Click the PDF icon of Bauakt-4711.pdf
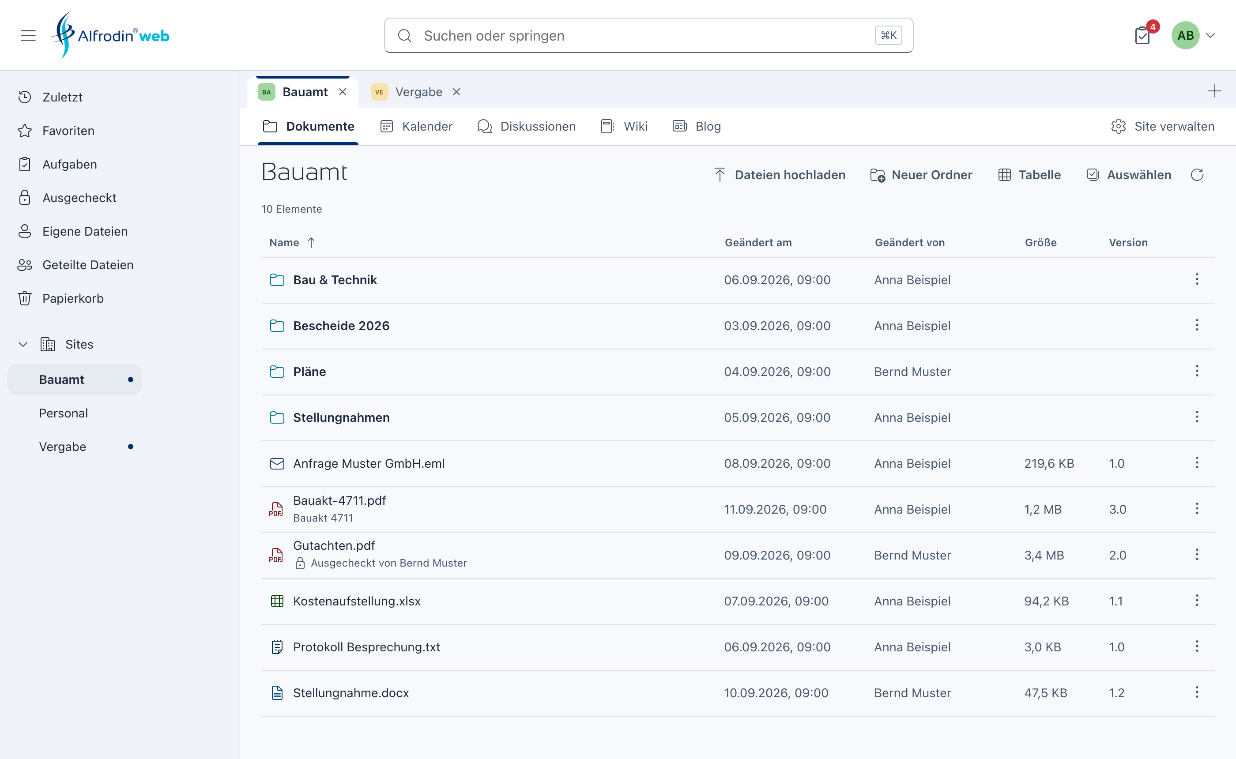The height and width of the screenshot is (759, 1236). coord(276,510)
